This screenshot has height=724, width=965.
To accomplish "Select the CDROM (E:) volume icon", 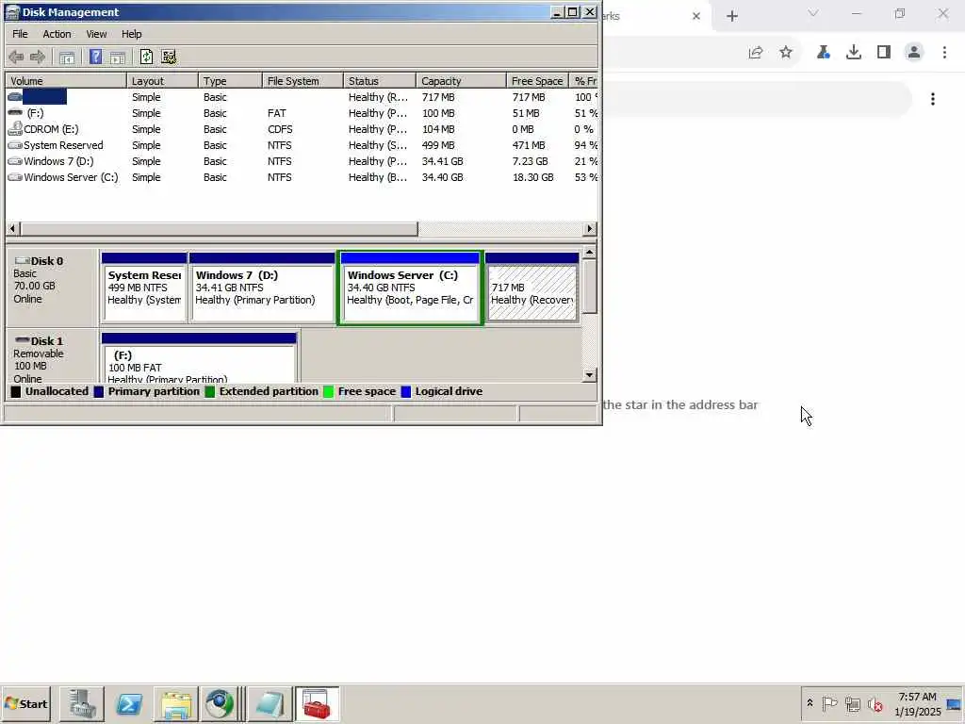I will (x=15, y=128).
